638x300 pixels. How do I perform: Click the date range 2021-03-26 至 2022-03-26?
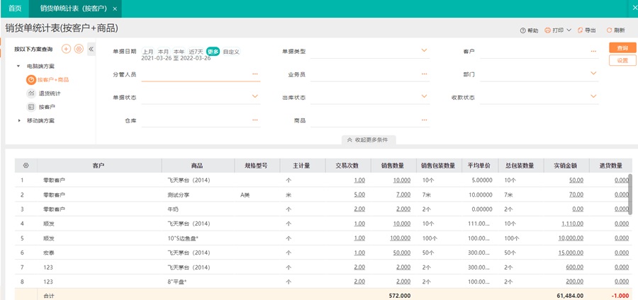(x=176, y=58)
